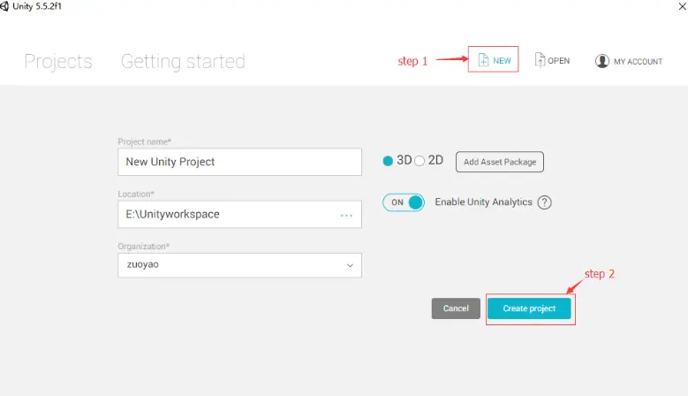688x396 pixels.
Task: Click the Location* field label
Action: pos(136,194)
